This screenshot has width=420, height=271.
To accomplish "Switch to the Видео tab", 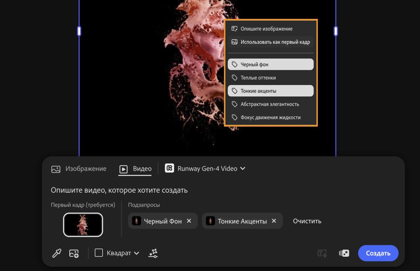I will pyautogui.click(x=135, y=169).
